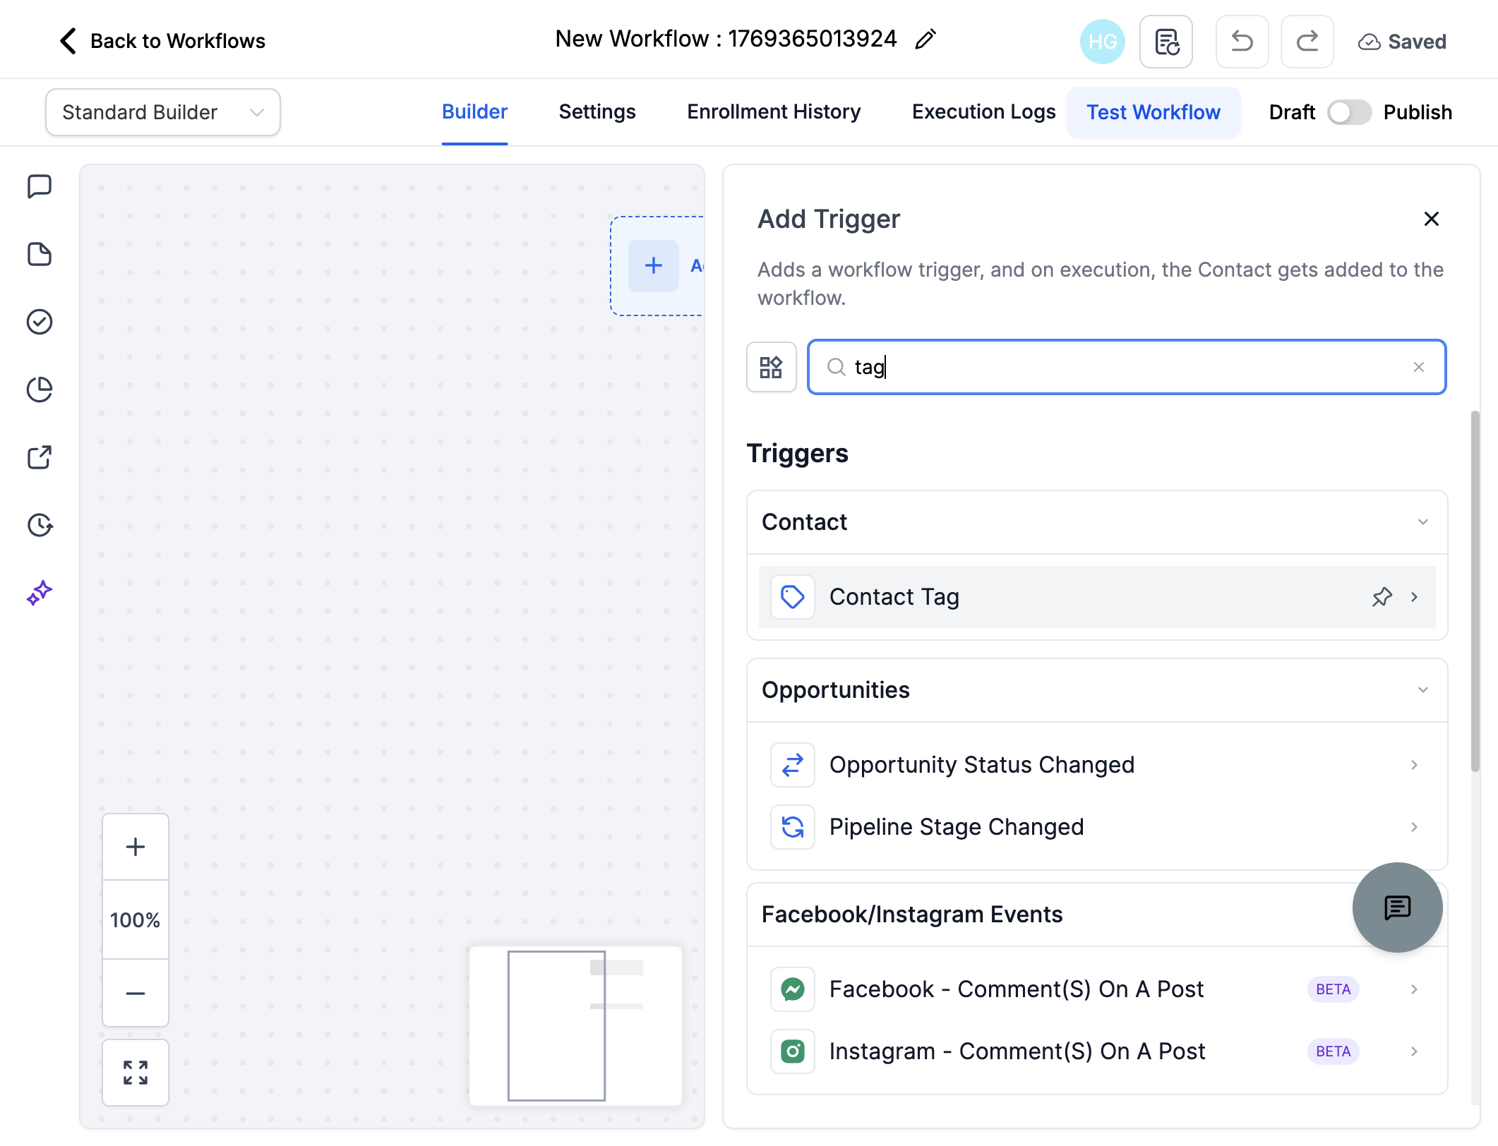The image size is (1498, 1146).
Task: Open the comments sidebar icon
Action: pos(40,187)
